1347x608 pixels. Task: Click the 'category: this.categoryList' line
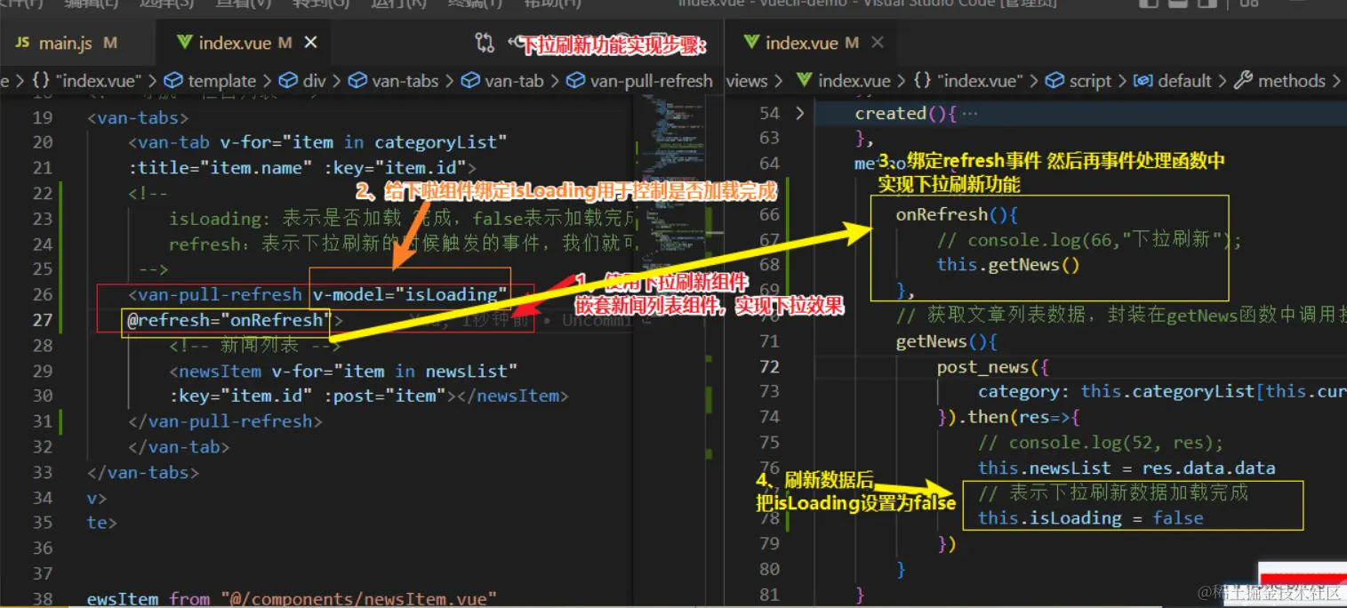pyautogui.click(x=1162, y=392)
